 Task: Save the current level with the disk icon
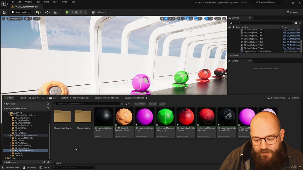4,12
